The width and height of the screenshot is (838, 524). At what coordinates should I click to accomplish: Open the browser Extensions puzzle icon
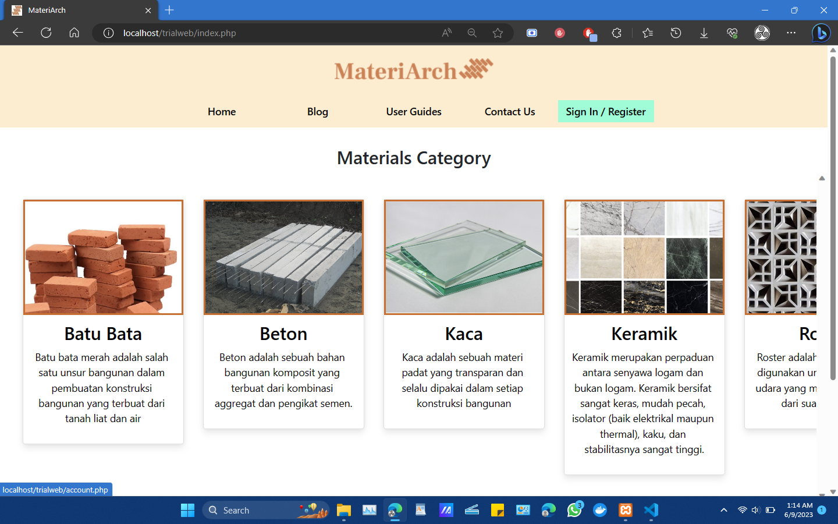pos(616,33)
